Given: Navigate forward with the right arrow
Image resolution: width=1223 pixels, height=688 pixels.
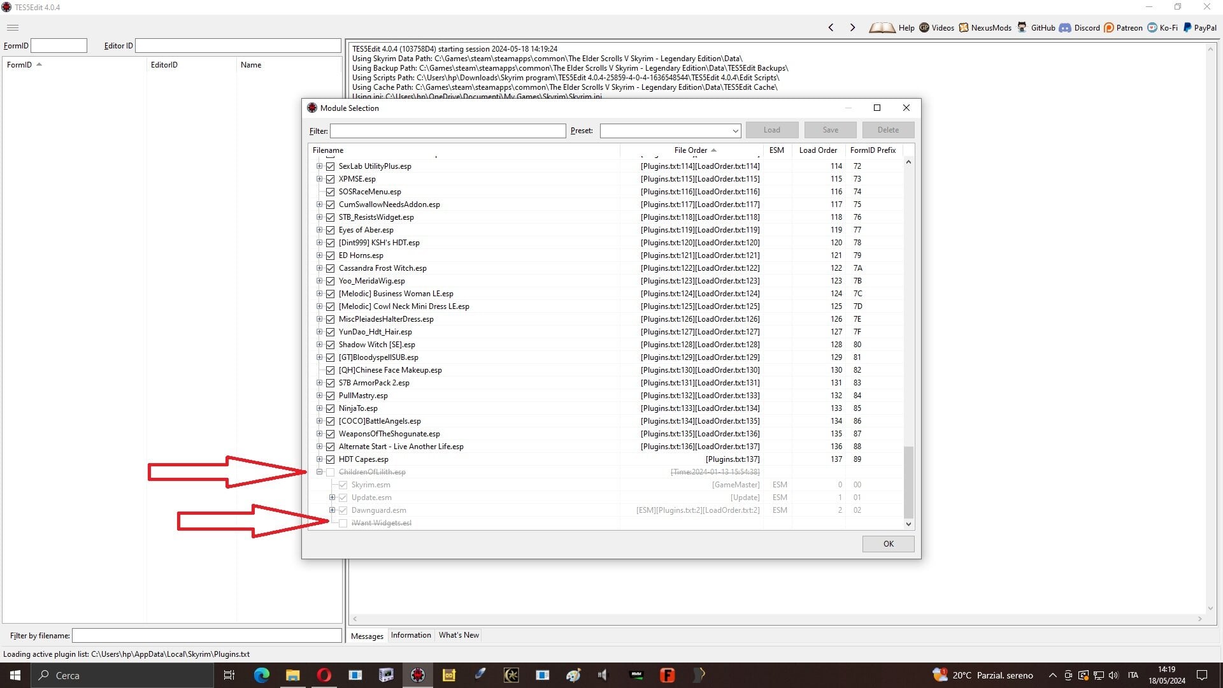Looking at the screenshot, I should (x=852, y=27).
